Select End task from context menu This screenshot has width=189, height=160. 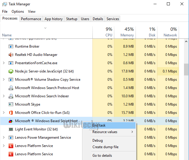(x=99, y=125)
